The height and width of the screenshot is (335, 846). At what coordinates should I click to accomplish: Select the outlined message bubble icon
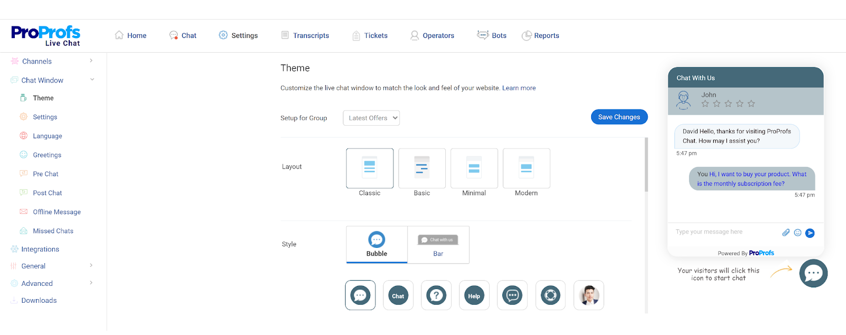click(512, 295)
